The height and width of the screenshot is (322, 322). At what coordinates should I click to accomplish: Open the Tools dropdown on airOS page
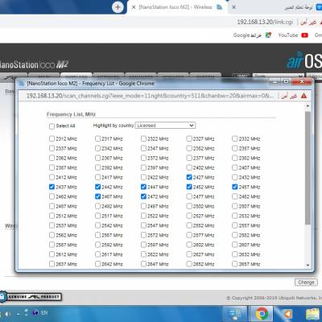point(279,76)
